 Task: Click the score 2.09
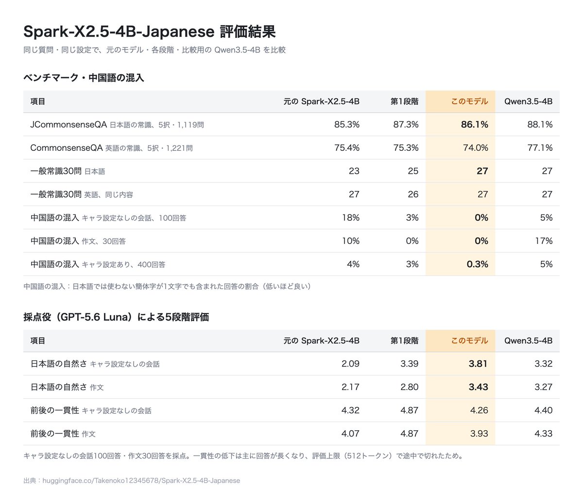pyautogui.click(x=351, y=364)
